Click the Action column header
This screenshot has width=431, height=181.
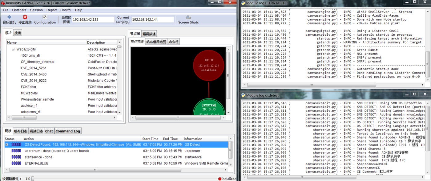click(82, 139)
